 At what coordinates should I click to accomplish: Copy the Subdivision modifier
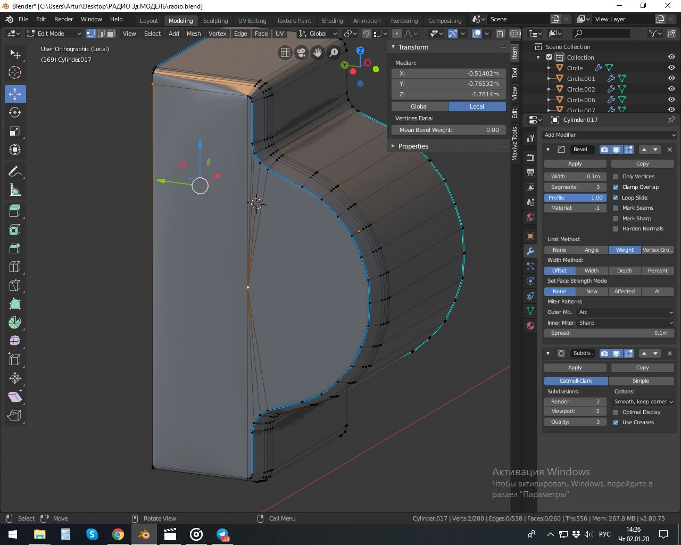click(643, 368)
